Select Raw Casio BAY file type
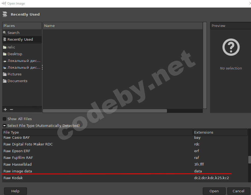 click(125, 138)
